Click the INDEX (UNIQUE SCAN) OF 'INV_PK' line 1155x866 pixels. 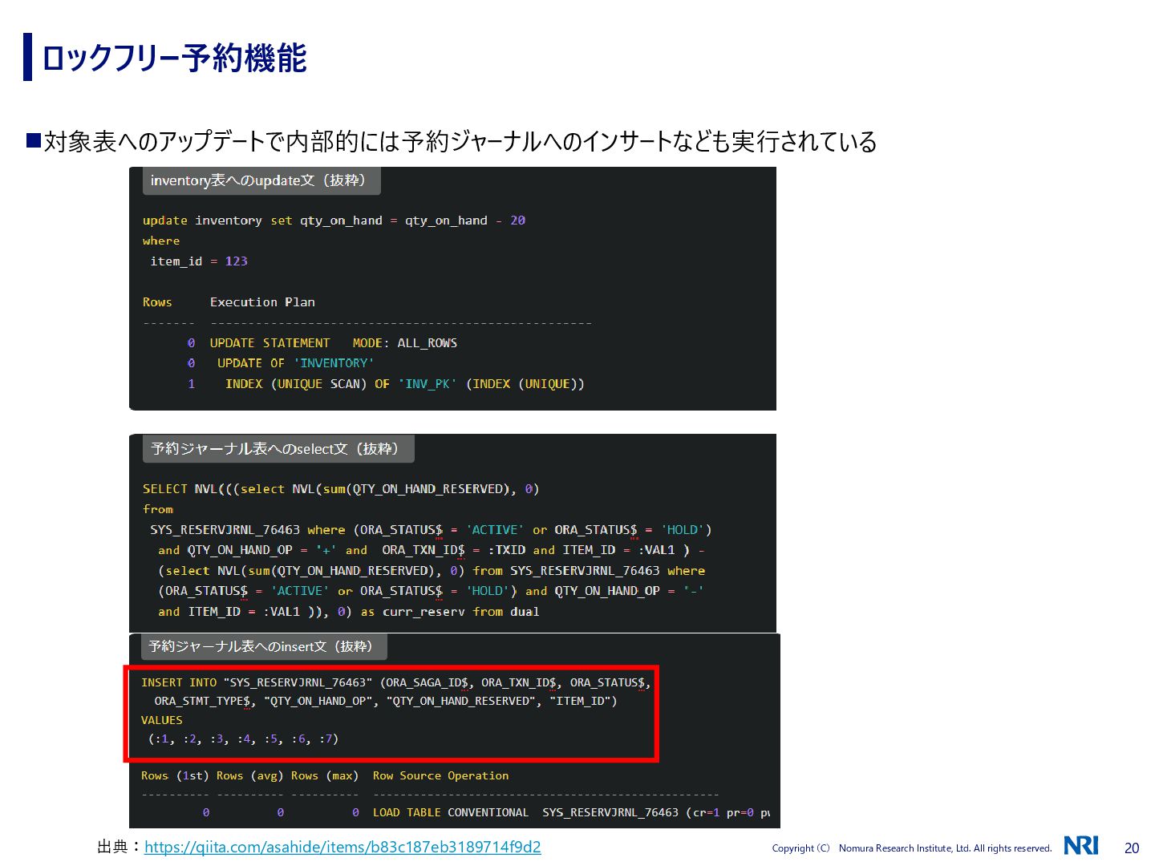pyautogui.click(x=386, y=384)
